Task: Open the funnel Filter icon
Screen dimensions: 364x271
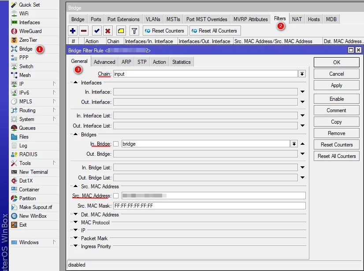Action: point(134,31)
